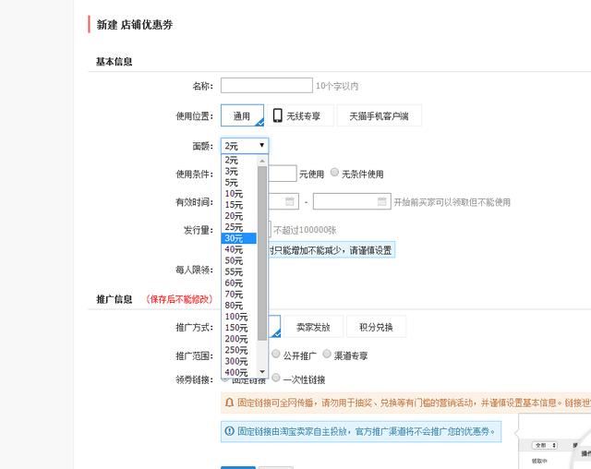Choose 3元 in the dropdown list
591x469 pixels.
pyautogui.click(x=238, y=172)
